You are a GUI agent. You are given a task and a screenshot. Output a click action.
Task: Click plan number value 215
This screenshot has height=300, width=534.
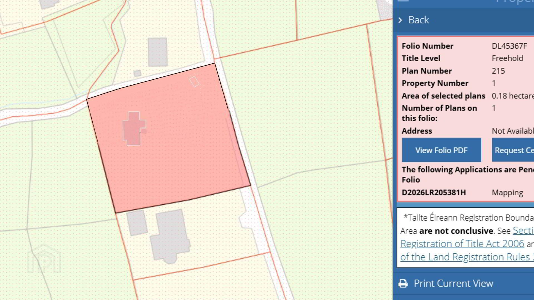(498, 71)
